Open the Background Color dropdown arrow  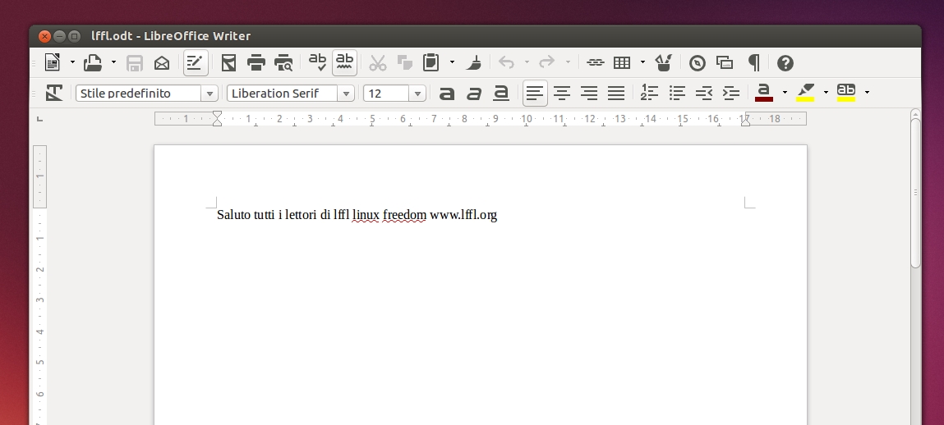click(867, 92)
